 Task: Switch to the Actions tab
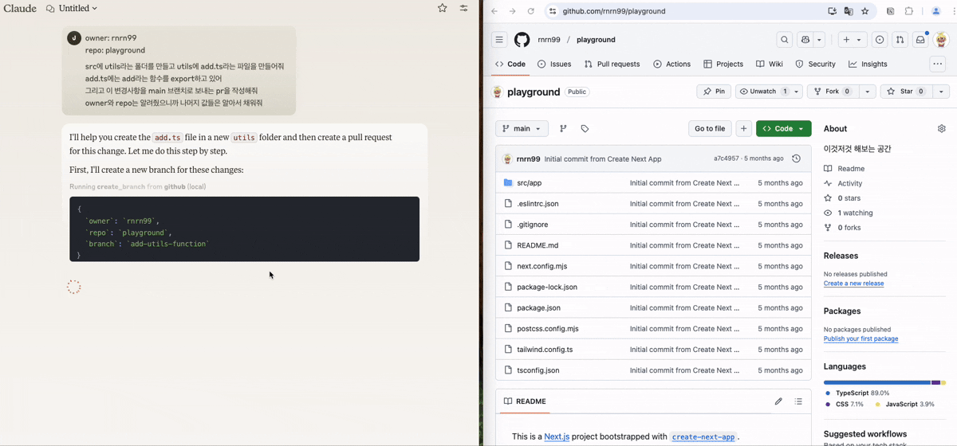[671, 64]
